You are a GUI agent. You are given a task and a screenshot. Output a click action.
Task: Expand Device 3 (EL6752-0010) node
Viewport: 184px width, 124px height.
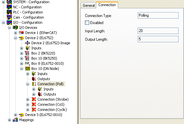(x=15, y=115)
